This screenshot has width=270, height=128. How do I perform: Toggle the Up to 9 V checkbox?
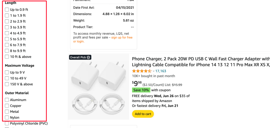point(7,72)
